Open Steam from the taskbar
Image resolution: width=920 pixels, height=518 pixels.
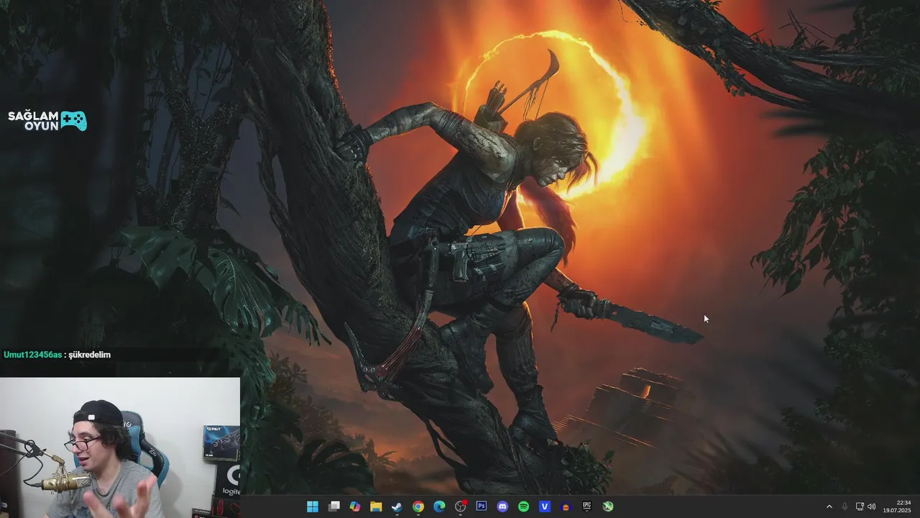click(x=397, y=506)
